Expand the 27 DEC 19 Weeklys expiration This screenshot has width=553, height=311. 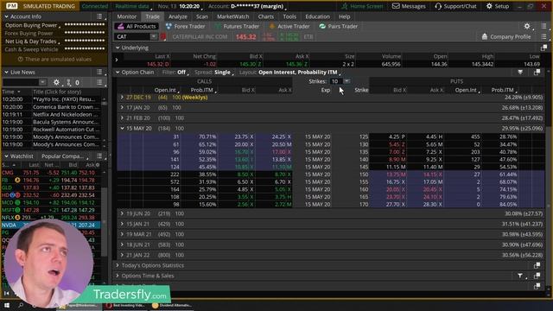click(122, 98)
